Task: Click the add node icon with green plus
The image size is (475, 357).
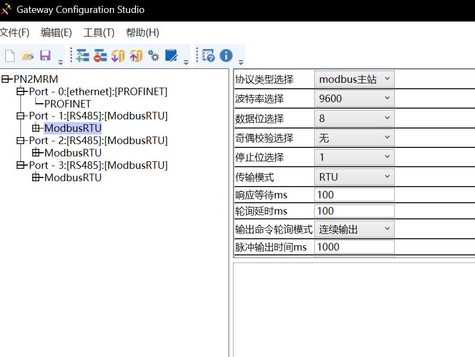Action: (x=82, y=56)
